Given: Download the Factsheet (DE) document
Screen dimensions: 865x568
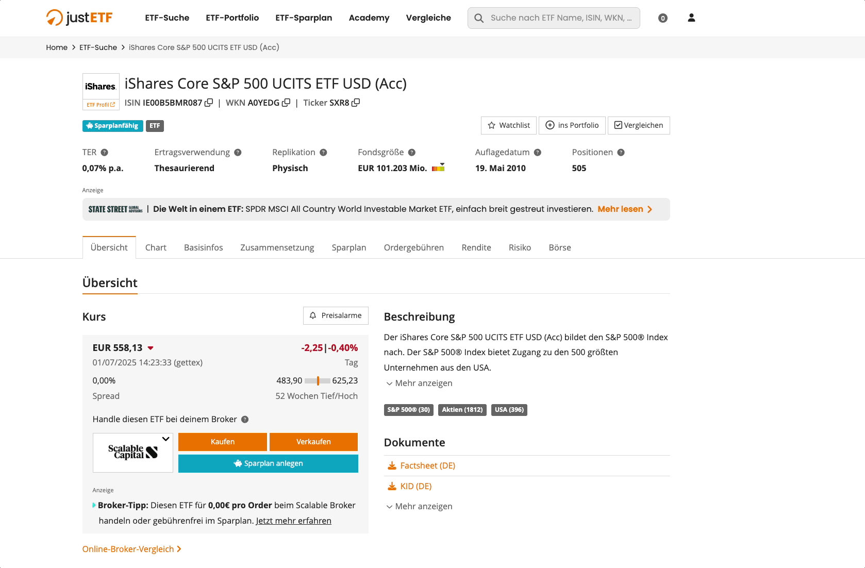Looking at the screenshot, I should [427, 465].
